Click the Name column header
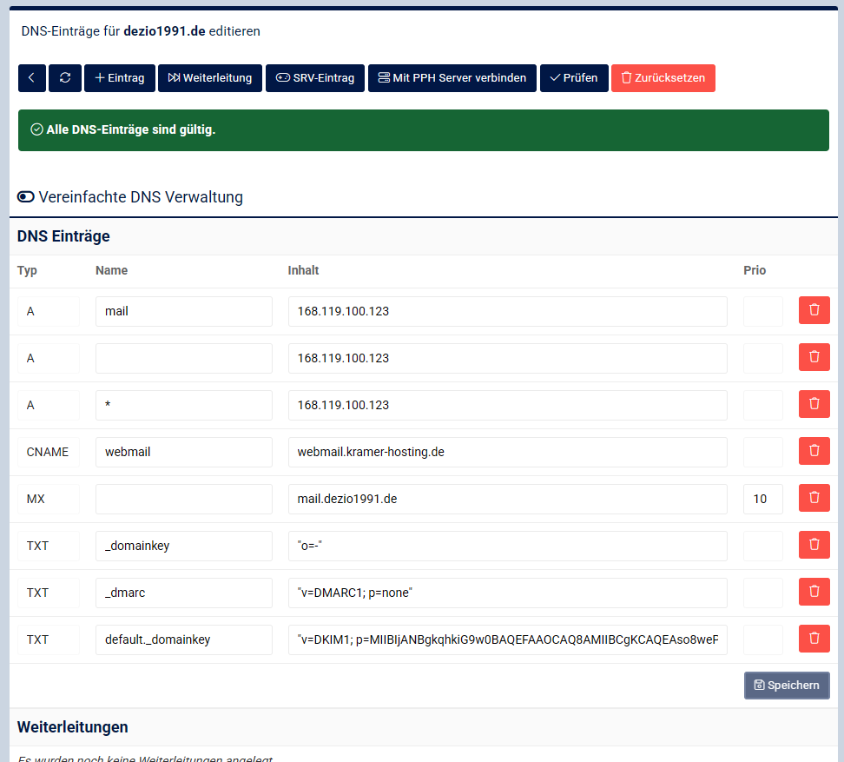The height and width of the screenshot is (762, 844). click(x=111, y=270)
